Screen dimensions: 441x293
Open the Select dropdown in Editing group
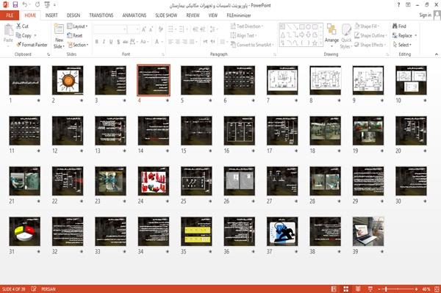402,45
